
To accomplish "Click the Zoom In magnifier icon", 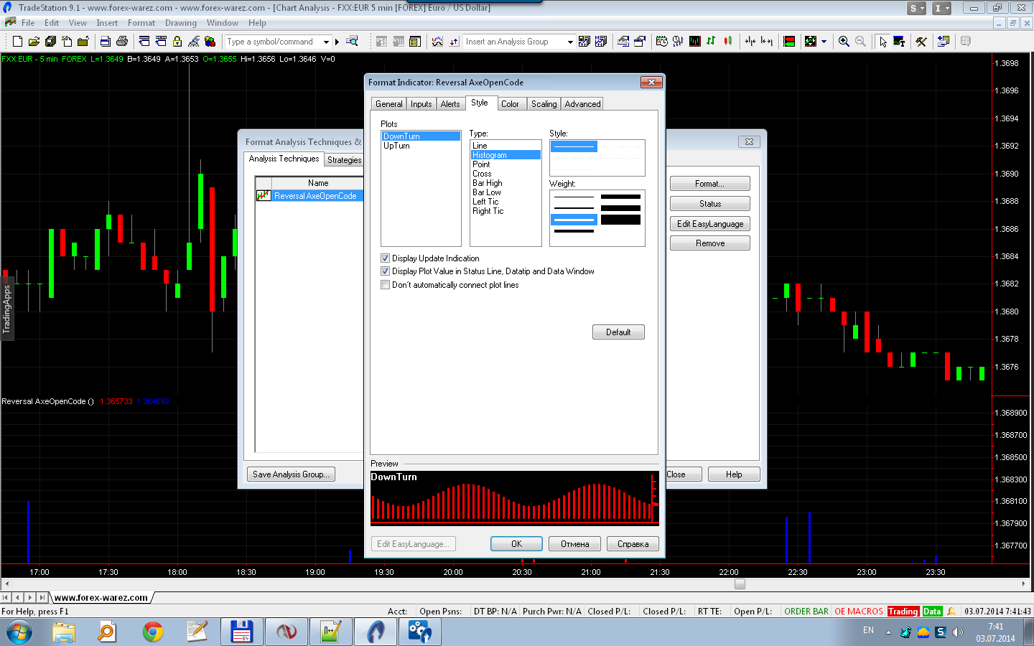I will (x=844, y=42).
